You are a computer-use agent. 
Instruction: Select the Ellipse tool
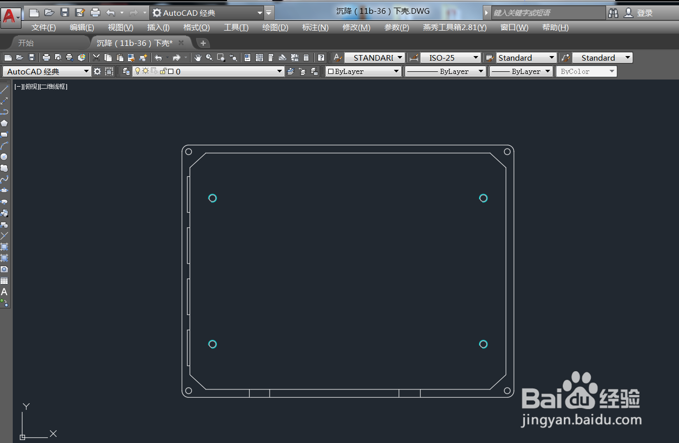pos(4,191)
